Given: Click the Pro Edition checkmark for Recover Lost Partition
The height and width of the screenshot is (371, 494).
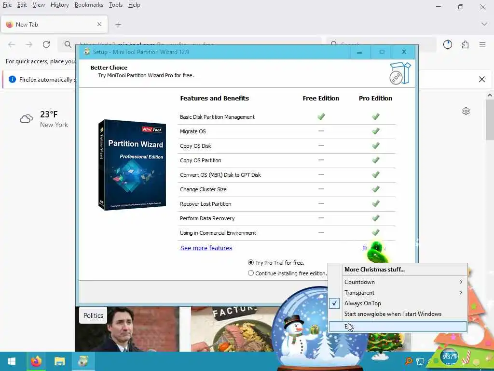Looking at the screenshot, I should [x=375, y=203].
